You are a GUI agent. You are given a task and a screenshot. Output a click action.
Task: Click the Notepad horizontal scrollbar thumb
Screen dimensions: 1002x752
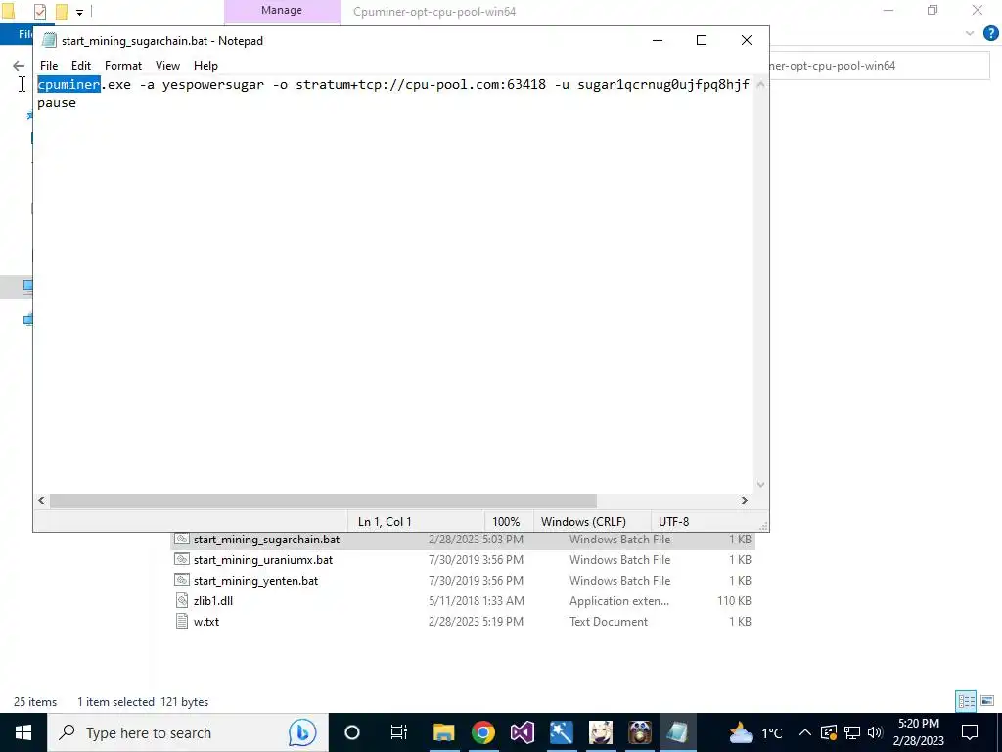click(323, 500)
